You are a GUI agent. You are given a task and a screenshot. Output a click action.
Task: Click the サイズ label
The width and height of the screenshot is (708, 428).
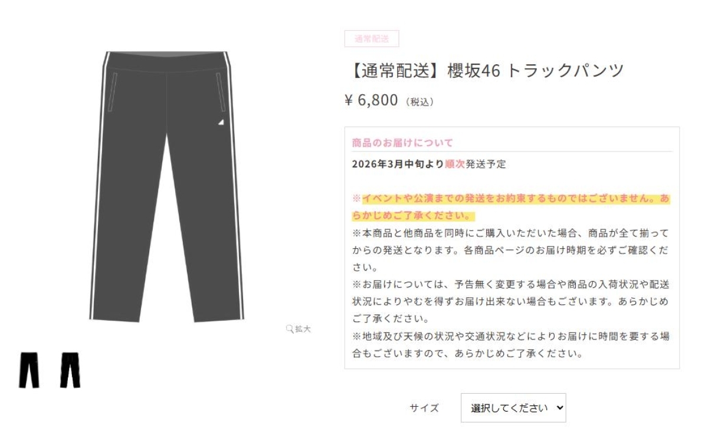pos(424,408)
